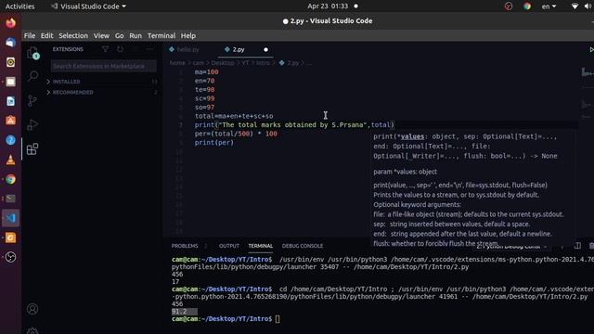Click the terminal prompt input cursor
The height and width of the screenshot is (334, 594).
[278, 319]
